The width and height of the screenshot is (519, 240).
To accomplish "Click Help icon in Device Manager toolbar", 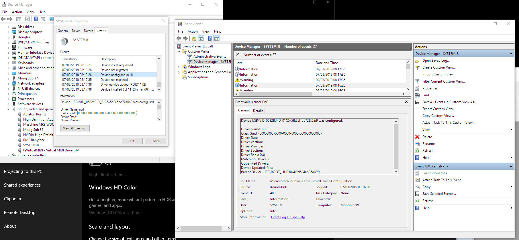I will click(36, 19).
